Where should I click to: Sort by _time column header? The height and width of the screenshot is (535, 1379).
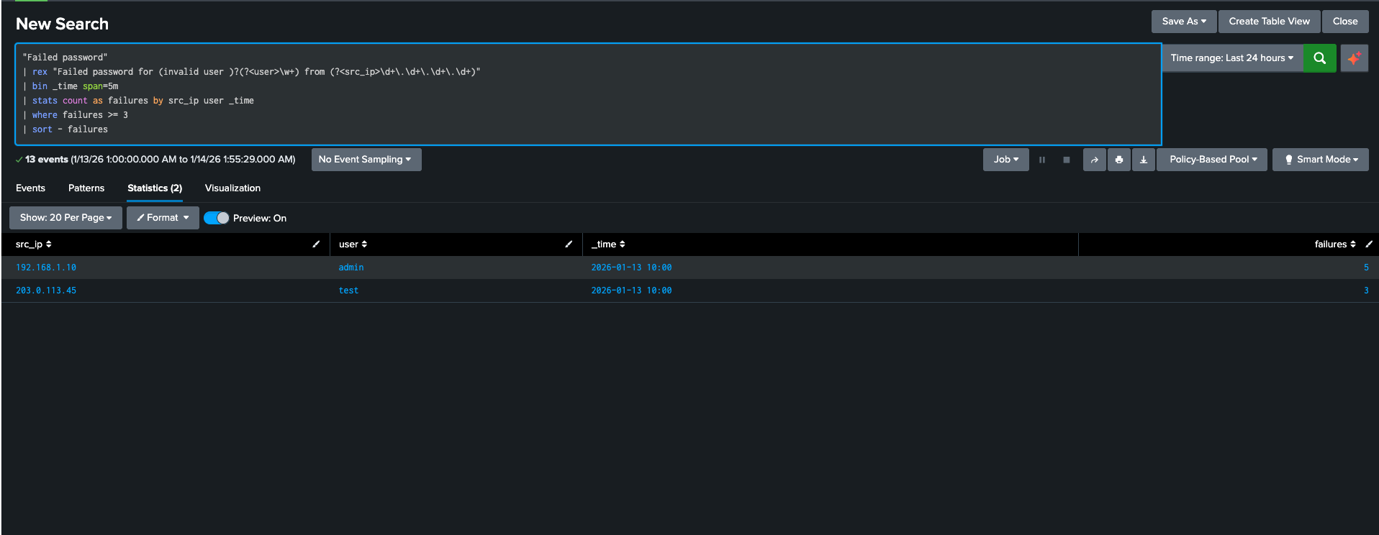608,244
